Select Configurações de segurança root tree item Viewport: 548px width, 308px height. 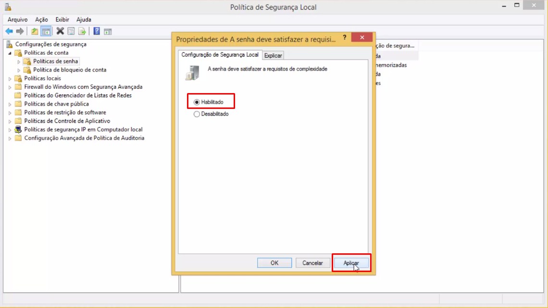click(50, 44)
